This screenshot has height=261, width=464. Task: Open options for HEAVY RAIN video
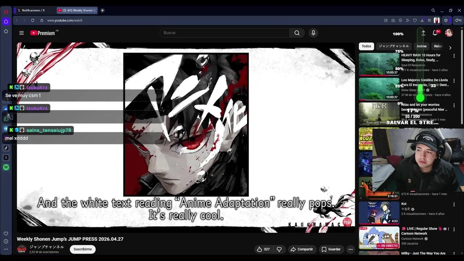click(x=454, y=56)
